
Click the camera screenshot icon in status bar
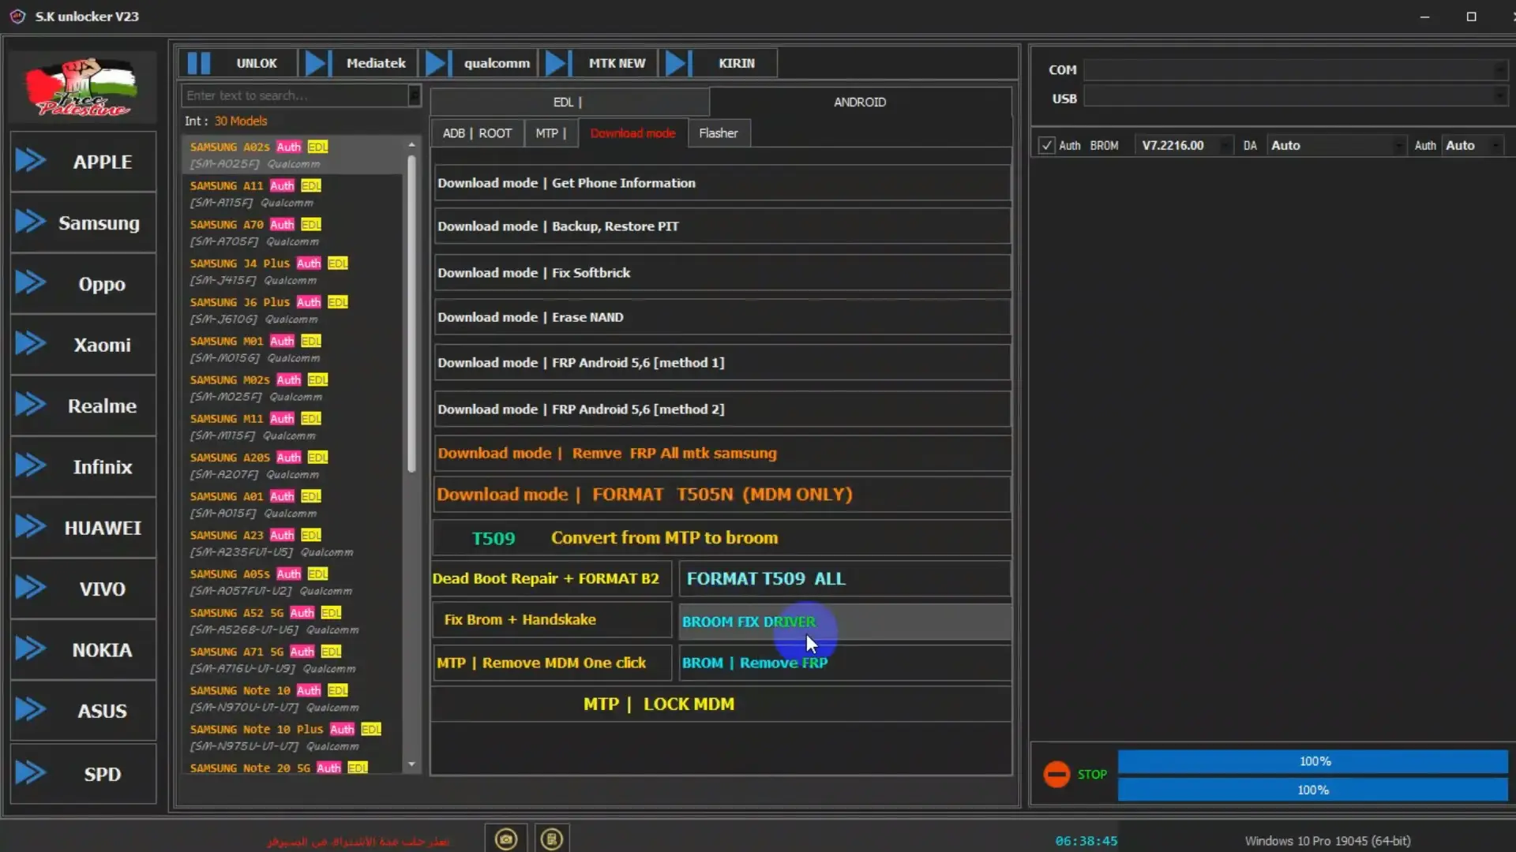pos(506,839)
